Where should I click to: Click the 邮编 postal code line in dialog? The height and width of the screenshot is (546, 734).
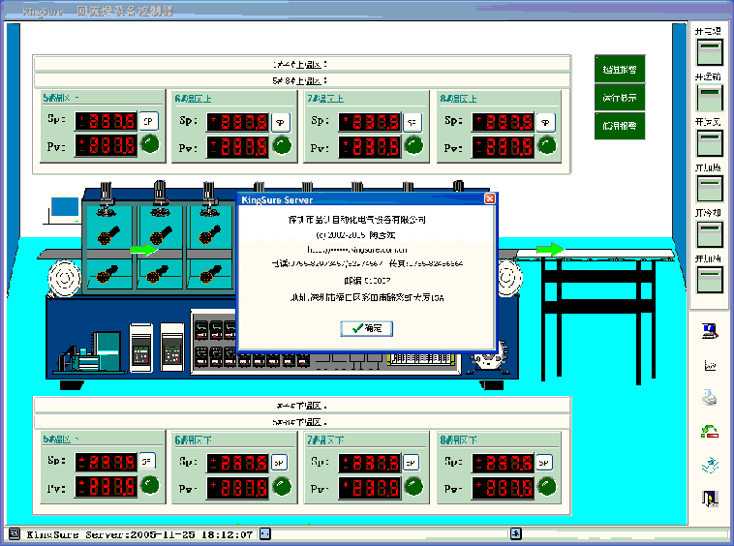(x=367, y=280)
